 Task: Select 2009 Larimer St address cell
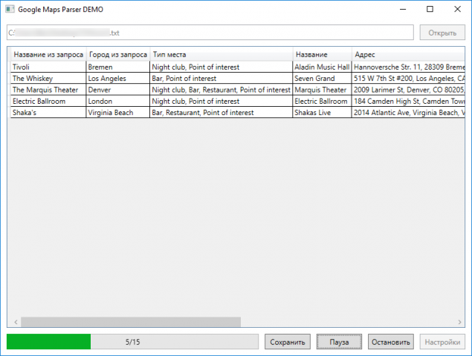pyautogui.click(x=408, y=90)
